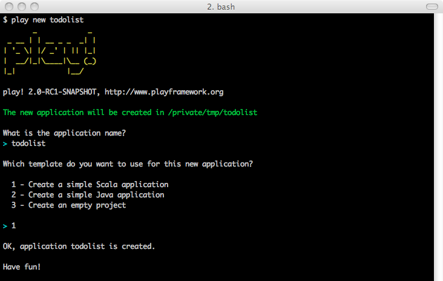Click the 'play! 2.0-RC1-SNAPSHOT' version text
The image size is (443, 281).
(51, 92)
